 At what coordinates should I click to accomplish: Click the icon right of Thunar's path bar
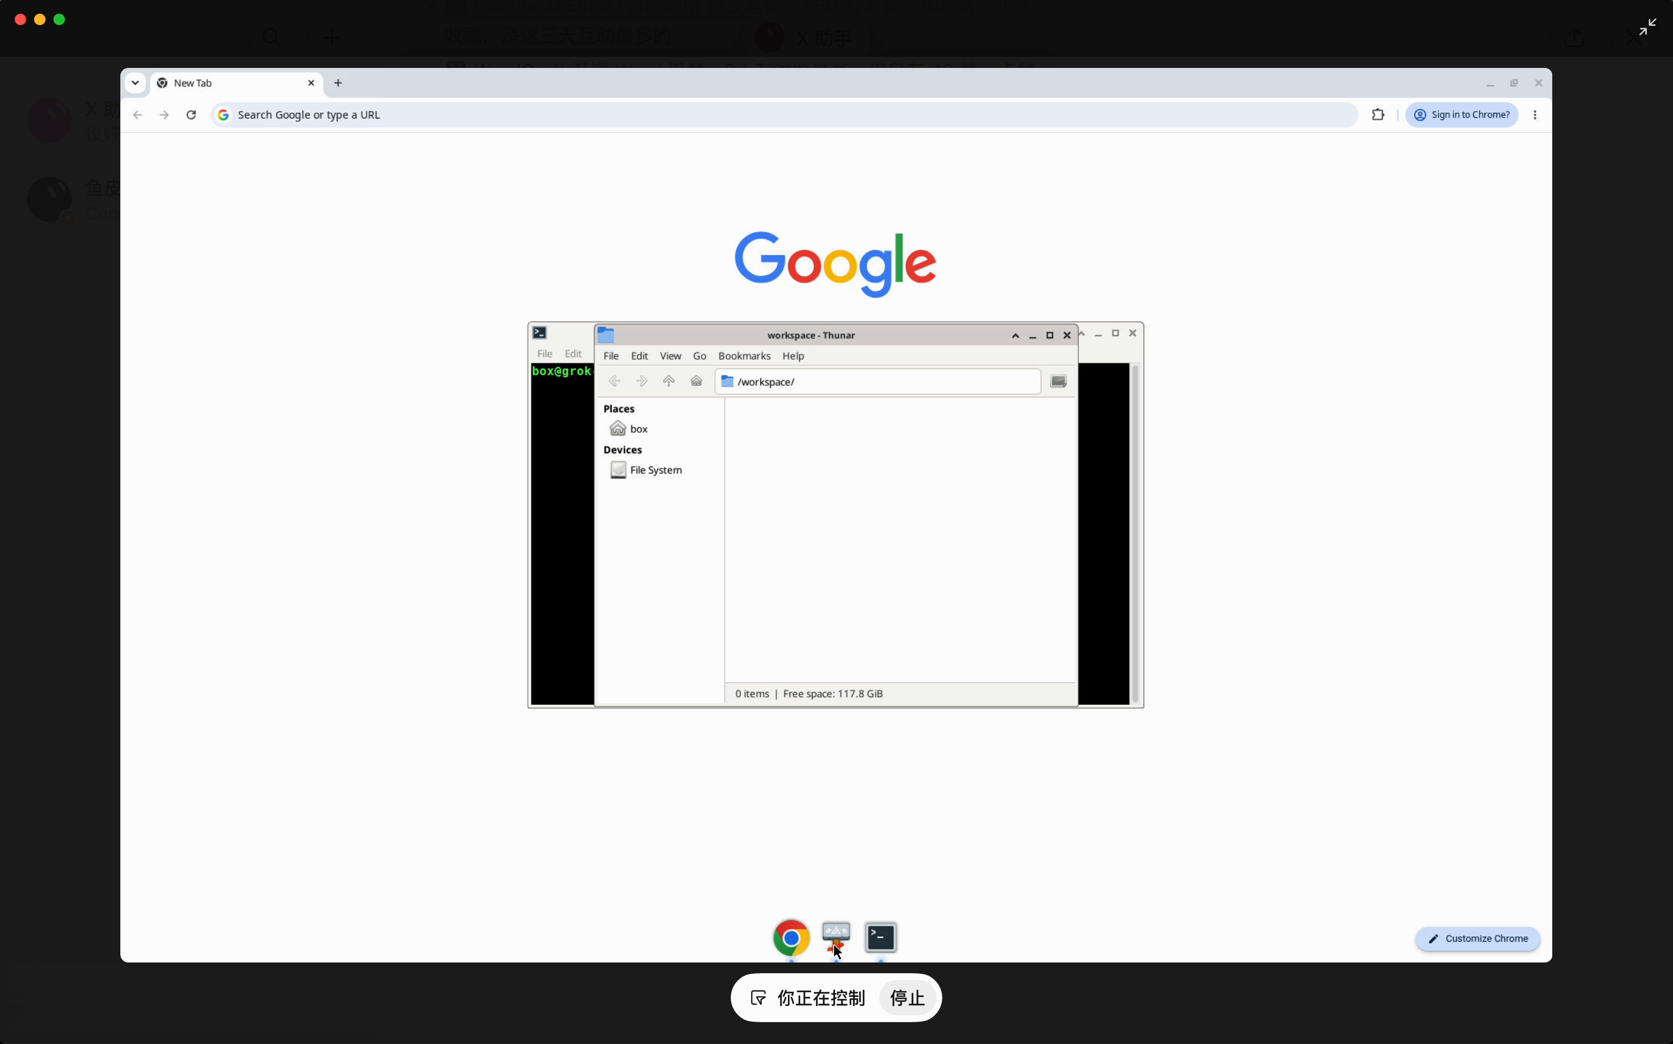pos(1058,381)
